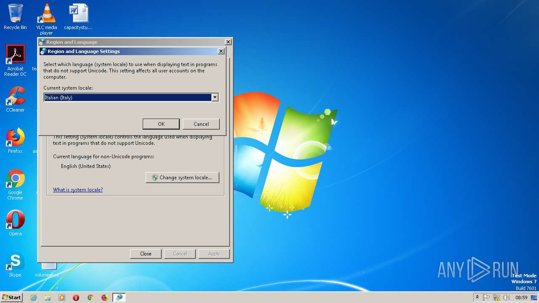Select the Opera desktop shortcut
This screenshot has width=539, height=303.
pyautogui.click(x=15, y=223)
